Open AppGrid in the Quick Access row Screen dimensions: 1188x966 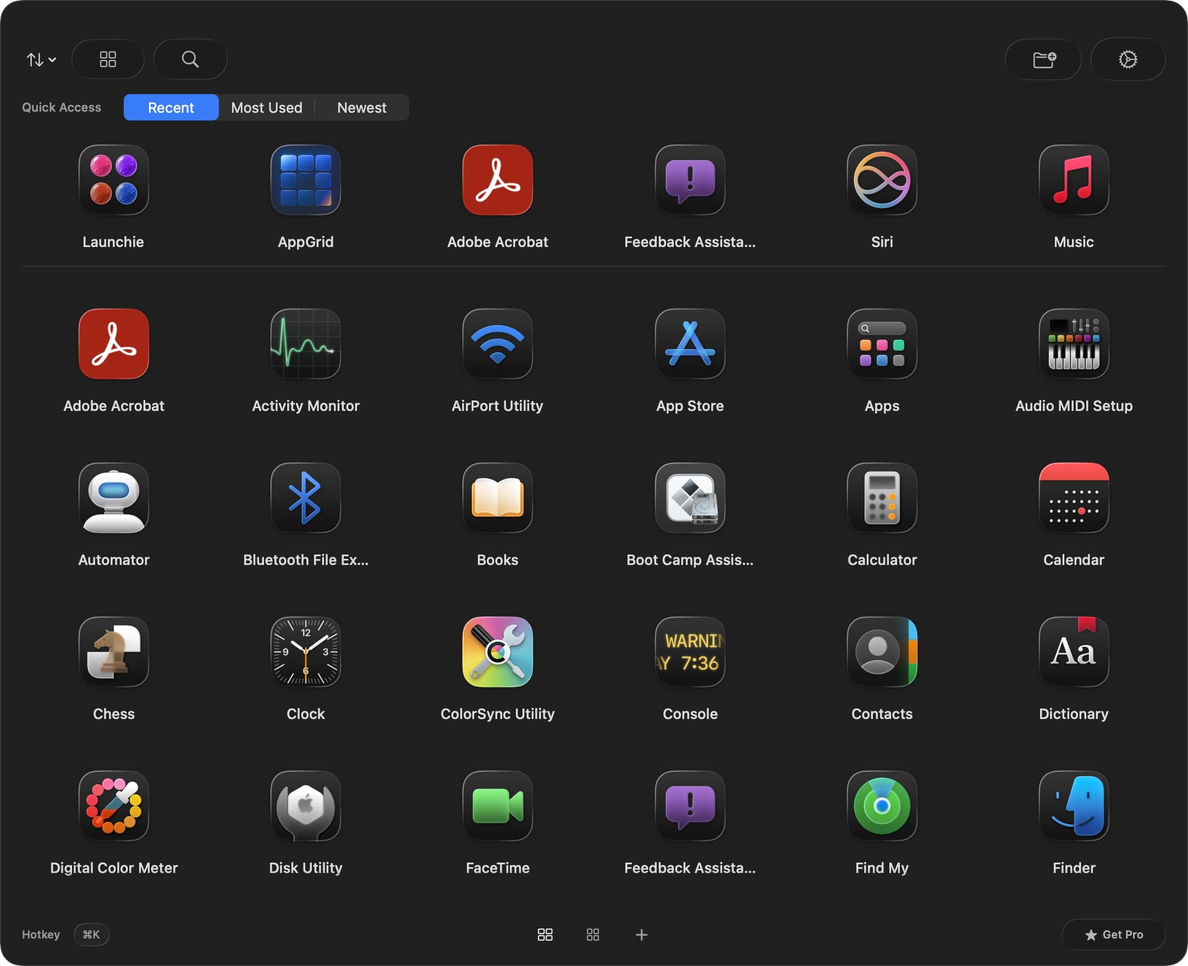click(305, 180)
